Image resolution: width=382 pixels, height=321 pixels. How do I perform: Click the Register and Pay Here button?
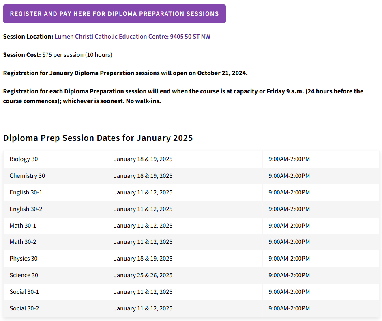114,14
